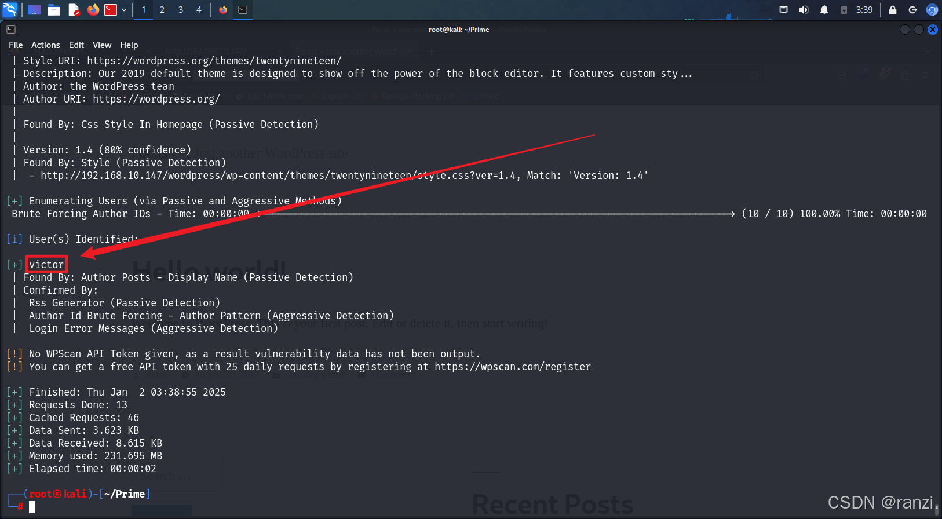Open the notifications bell icon
942x519 pixels.
824,10
